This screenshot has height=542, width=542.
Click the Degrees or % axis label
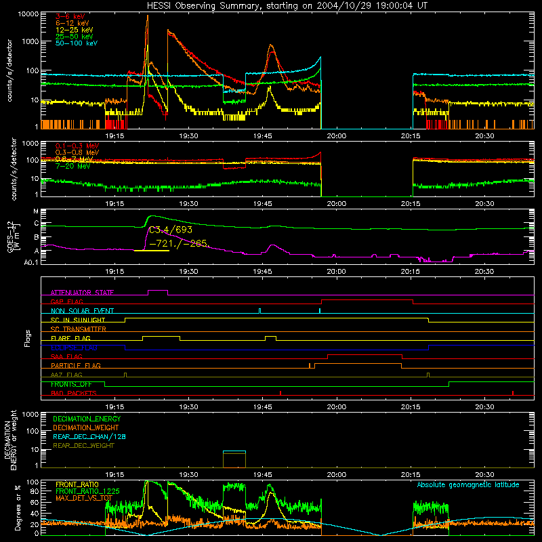18,508
